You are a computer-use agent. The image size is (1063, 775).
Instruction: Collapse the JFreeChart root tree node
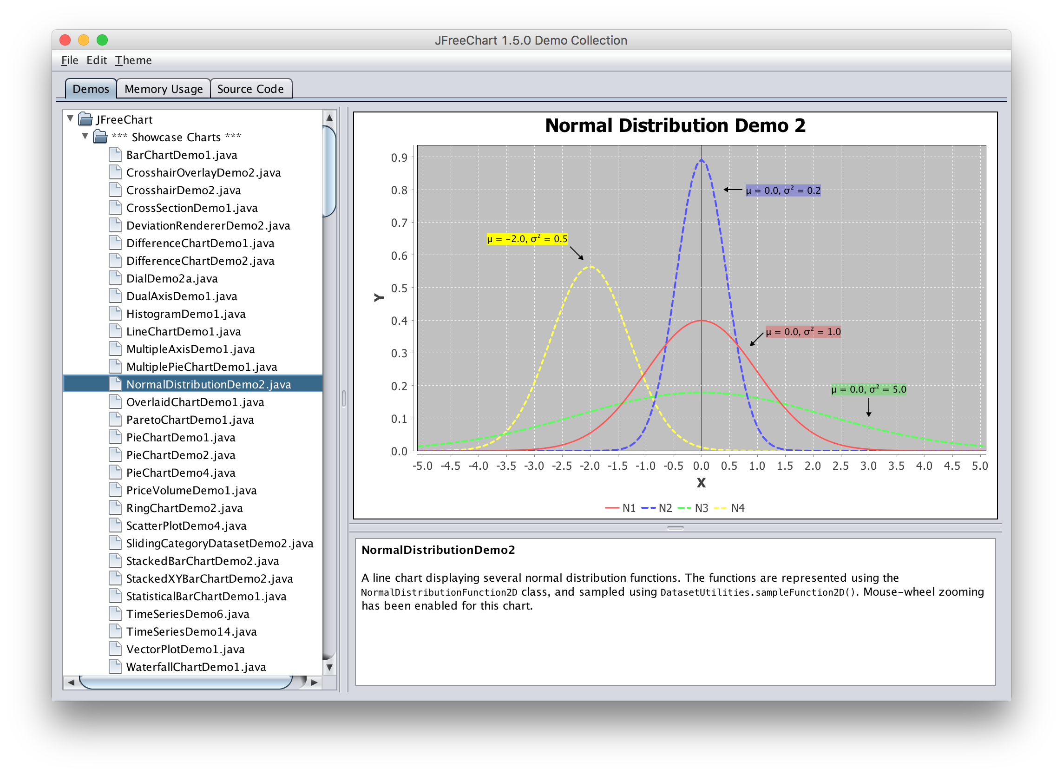click(x=70, y=118)
